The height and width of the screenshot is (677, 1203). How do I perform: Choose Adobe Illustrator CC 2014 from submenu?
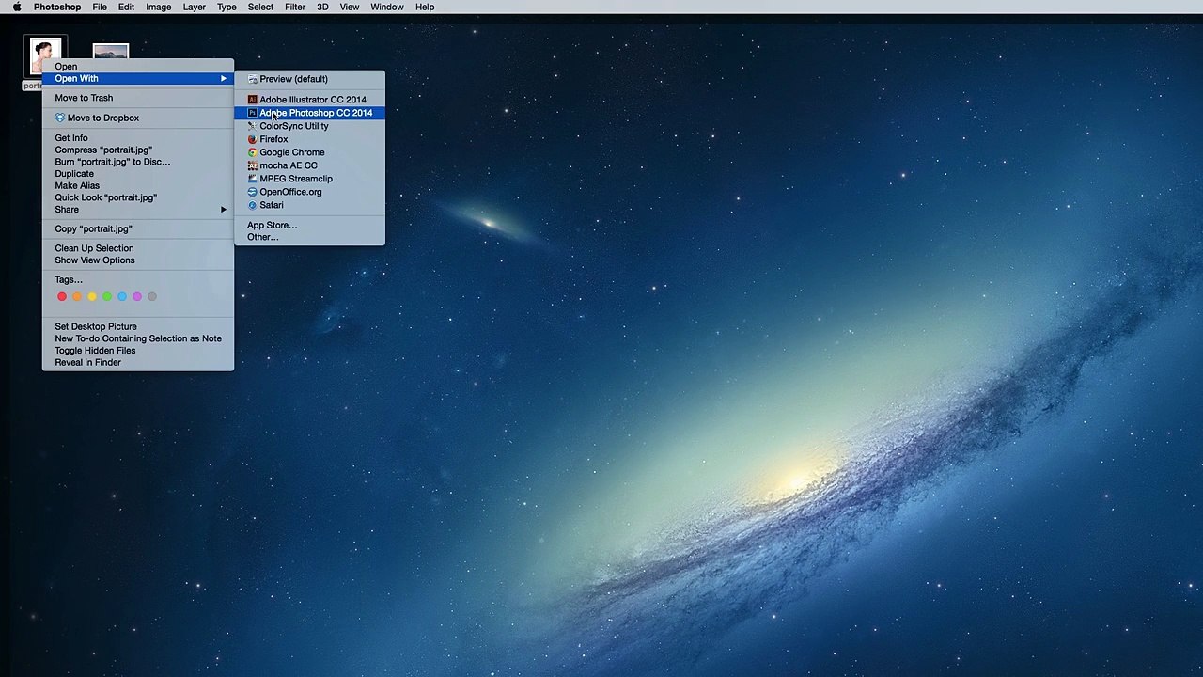tap(312, 100)
